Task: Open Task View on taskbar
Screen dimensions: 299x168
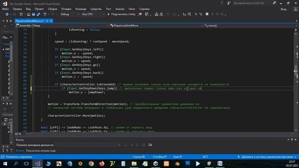Action: (26, 164)
